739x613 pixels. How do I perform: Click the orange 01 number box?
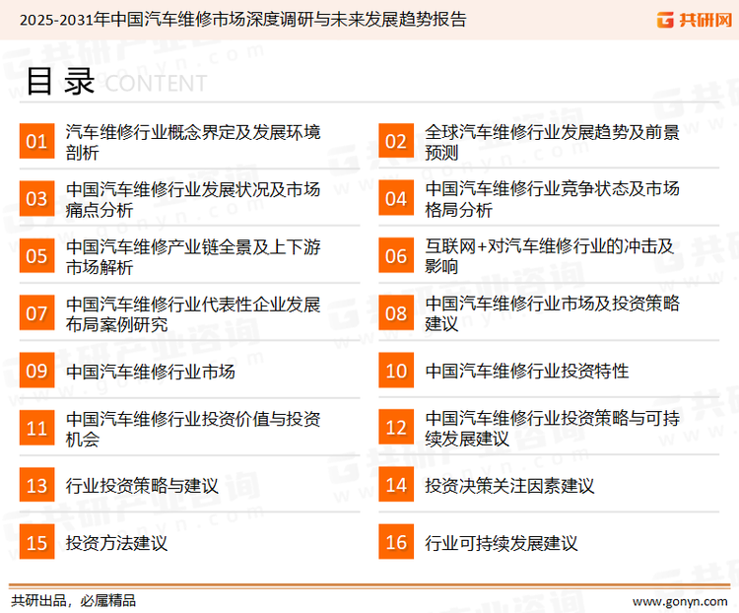click(x=36, y=141)
